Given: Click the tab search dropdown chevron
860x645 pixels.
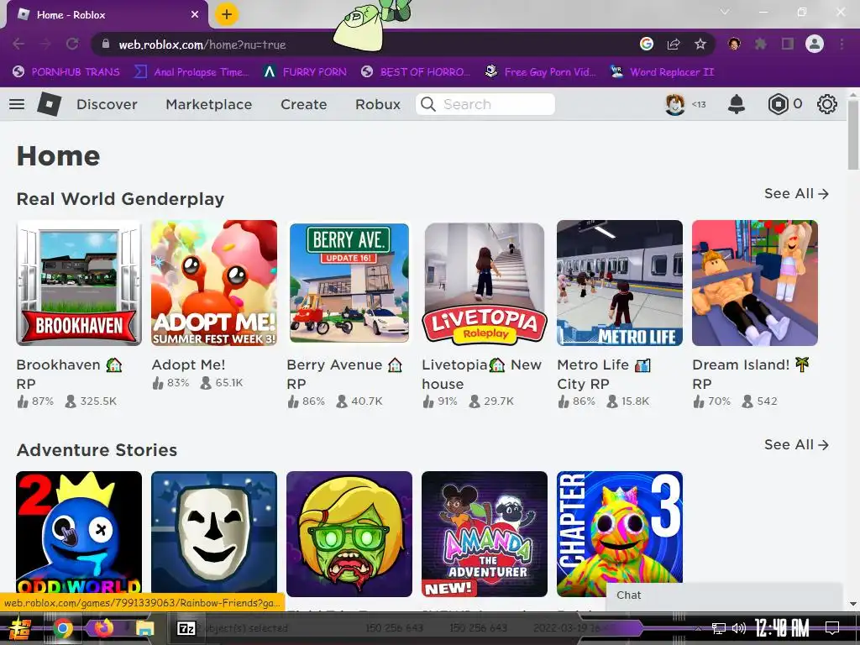Looking at the screenshot, I should pos(725,12).
